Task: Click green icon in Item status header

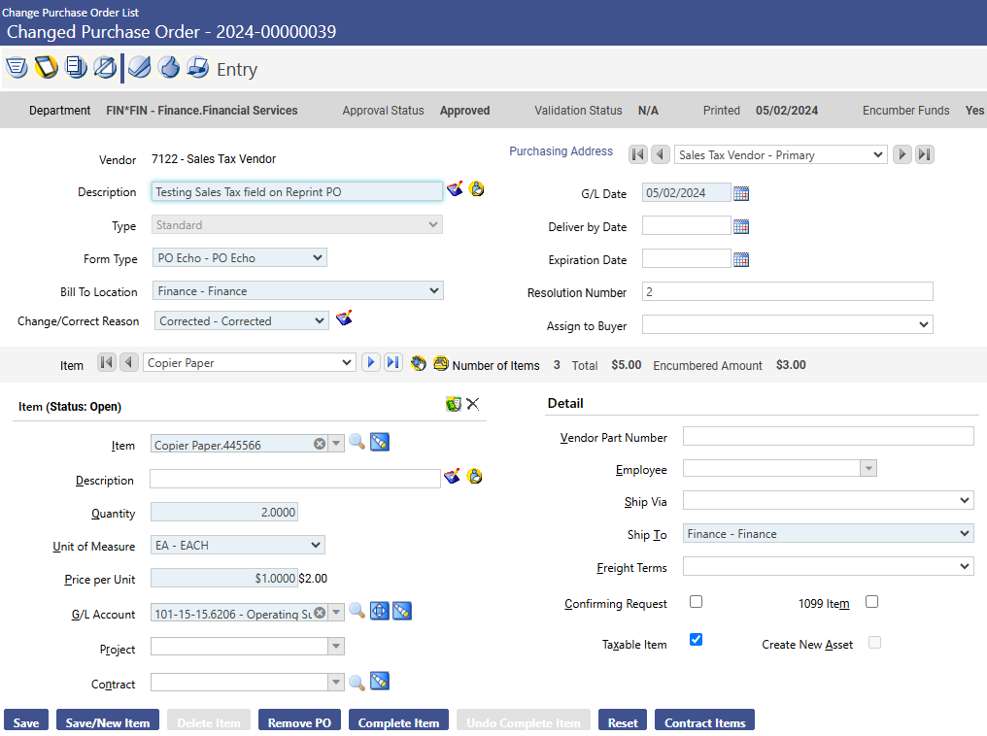Action: pos(454,404)
